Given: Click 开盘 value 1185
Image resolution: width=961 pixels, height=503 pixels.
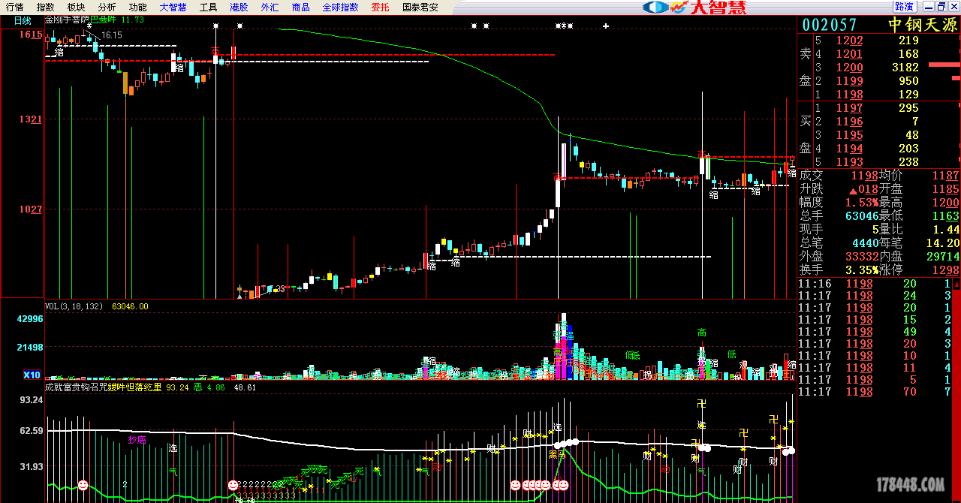Looking at the screenshot, I should pos(947,189).
